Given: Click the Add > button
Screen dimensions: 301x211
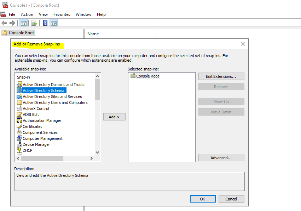Looking at the screenshot, I should pos(114,117).
